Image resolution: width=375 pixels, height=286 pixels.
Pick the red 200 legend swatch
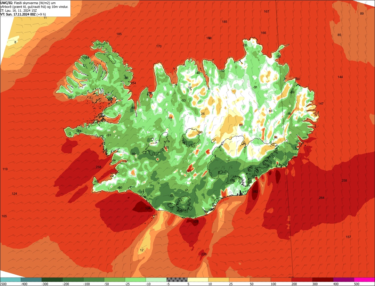(302, 280)
